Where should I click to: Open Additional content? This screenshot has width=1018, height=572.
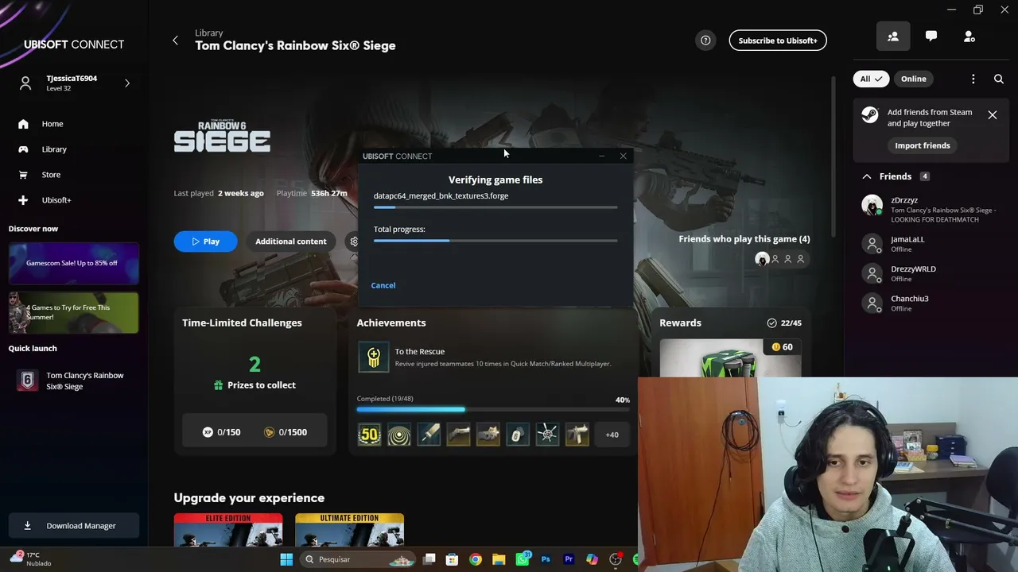click(291, 242)
